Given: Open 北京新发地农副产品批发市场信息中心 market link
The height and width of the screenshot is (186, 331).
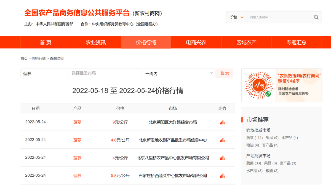Looking at the screenshot, I should [173, 140].
